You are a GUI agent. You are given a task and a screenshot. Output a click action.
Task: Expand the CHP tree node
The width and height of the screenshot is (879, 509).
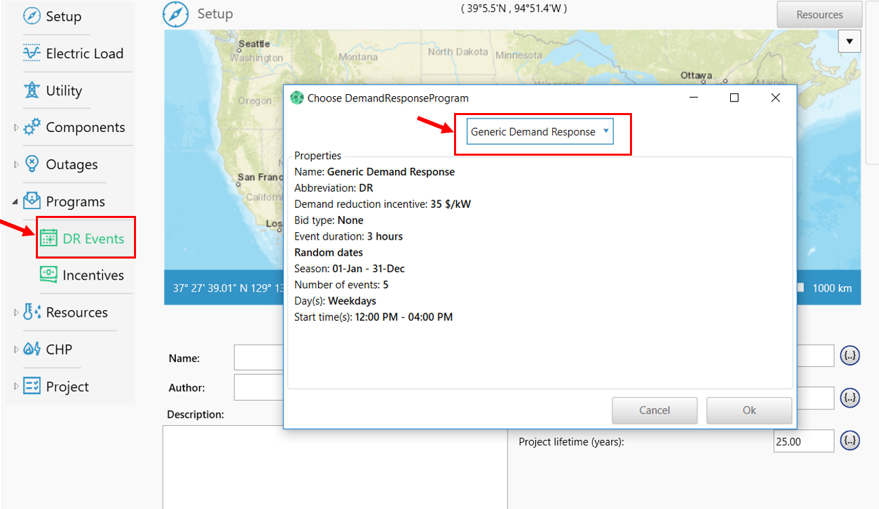point(16,349)
